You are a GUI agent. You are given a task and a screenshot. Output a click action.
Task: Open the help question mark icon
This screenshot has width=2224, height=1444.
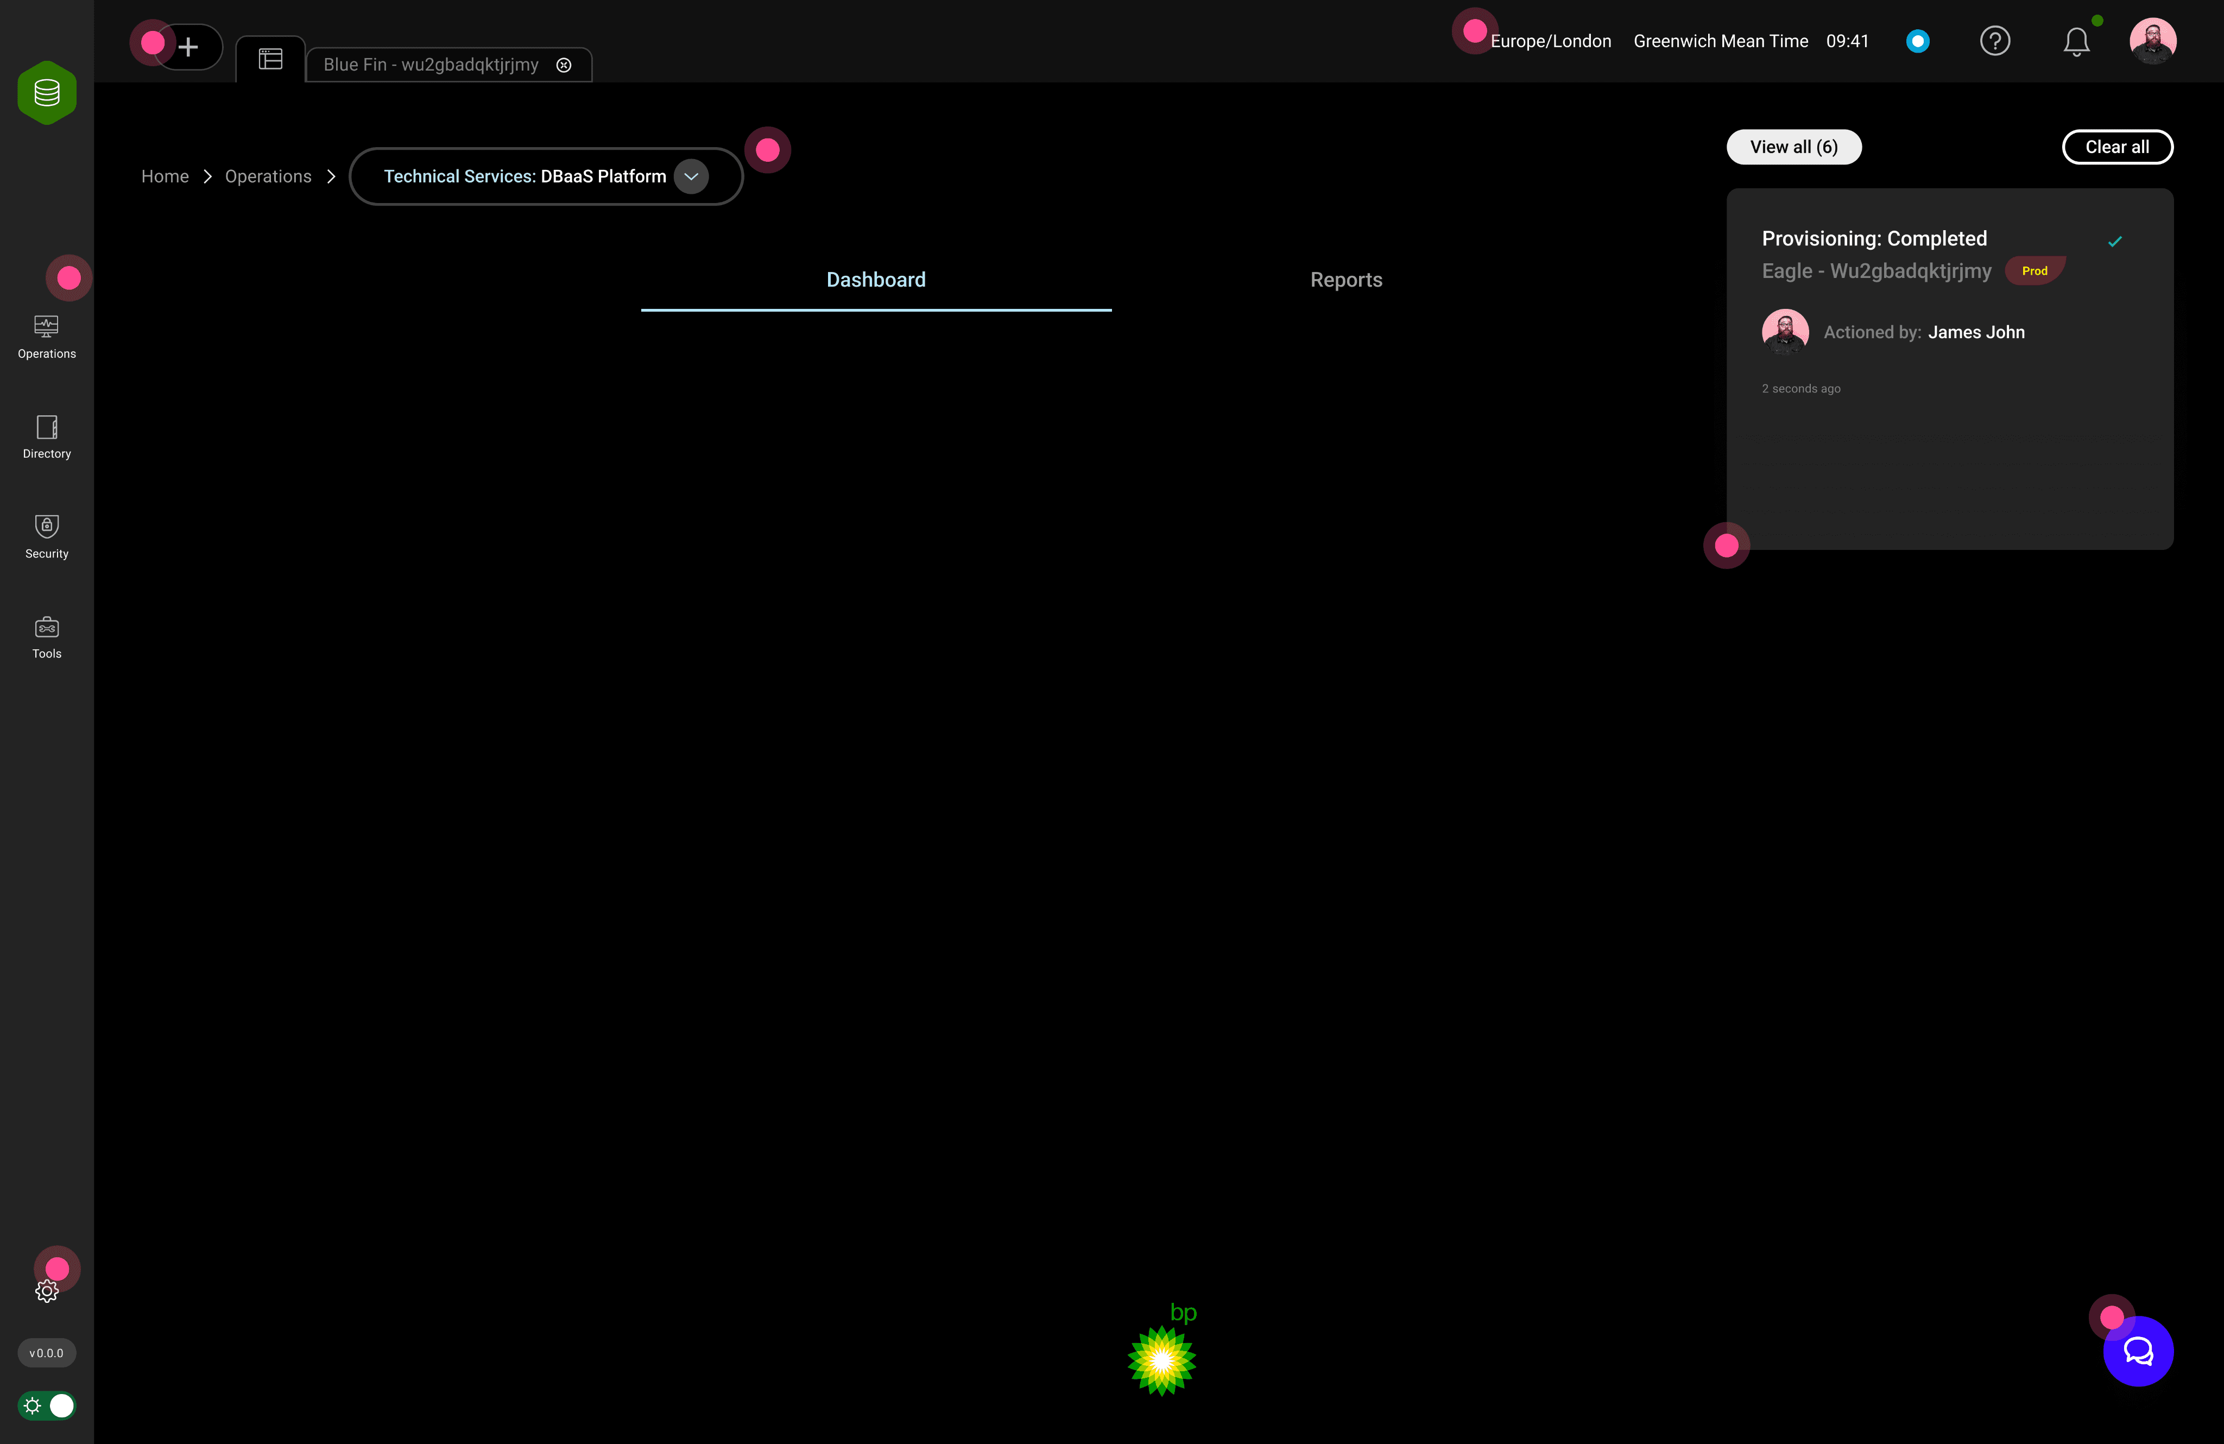point(1994,41)
